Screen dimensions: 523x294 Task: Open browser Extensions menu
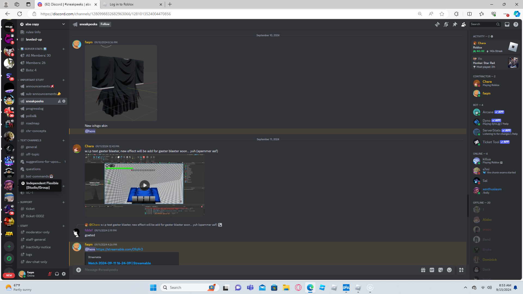[457, 14]
